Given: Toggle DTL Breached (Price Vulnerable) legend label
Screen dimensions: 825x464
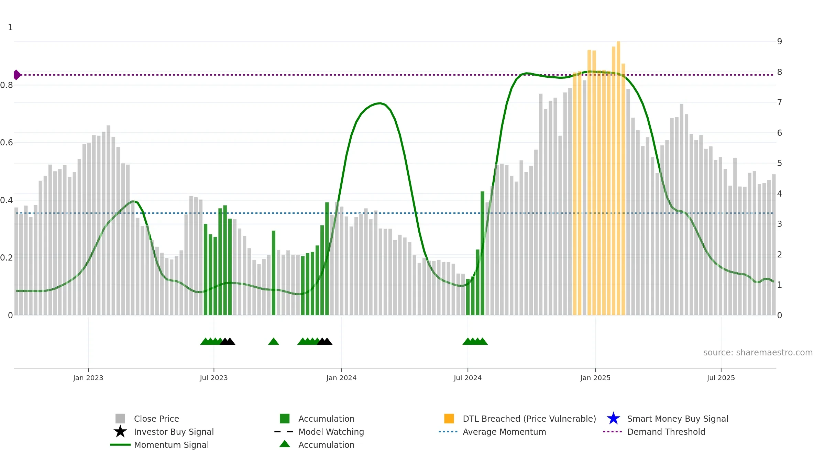Looking at the screenshot, I should point(529,419).
